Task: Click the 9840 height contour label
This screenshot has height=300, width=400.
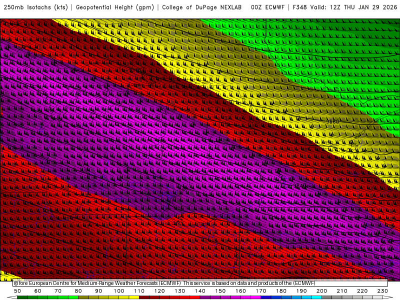Action: [299, 185]
